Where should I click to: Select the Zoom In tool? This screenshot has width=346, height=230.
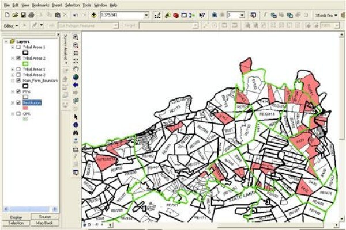click(x=76, y=37)
